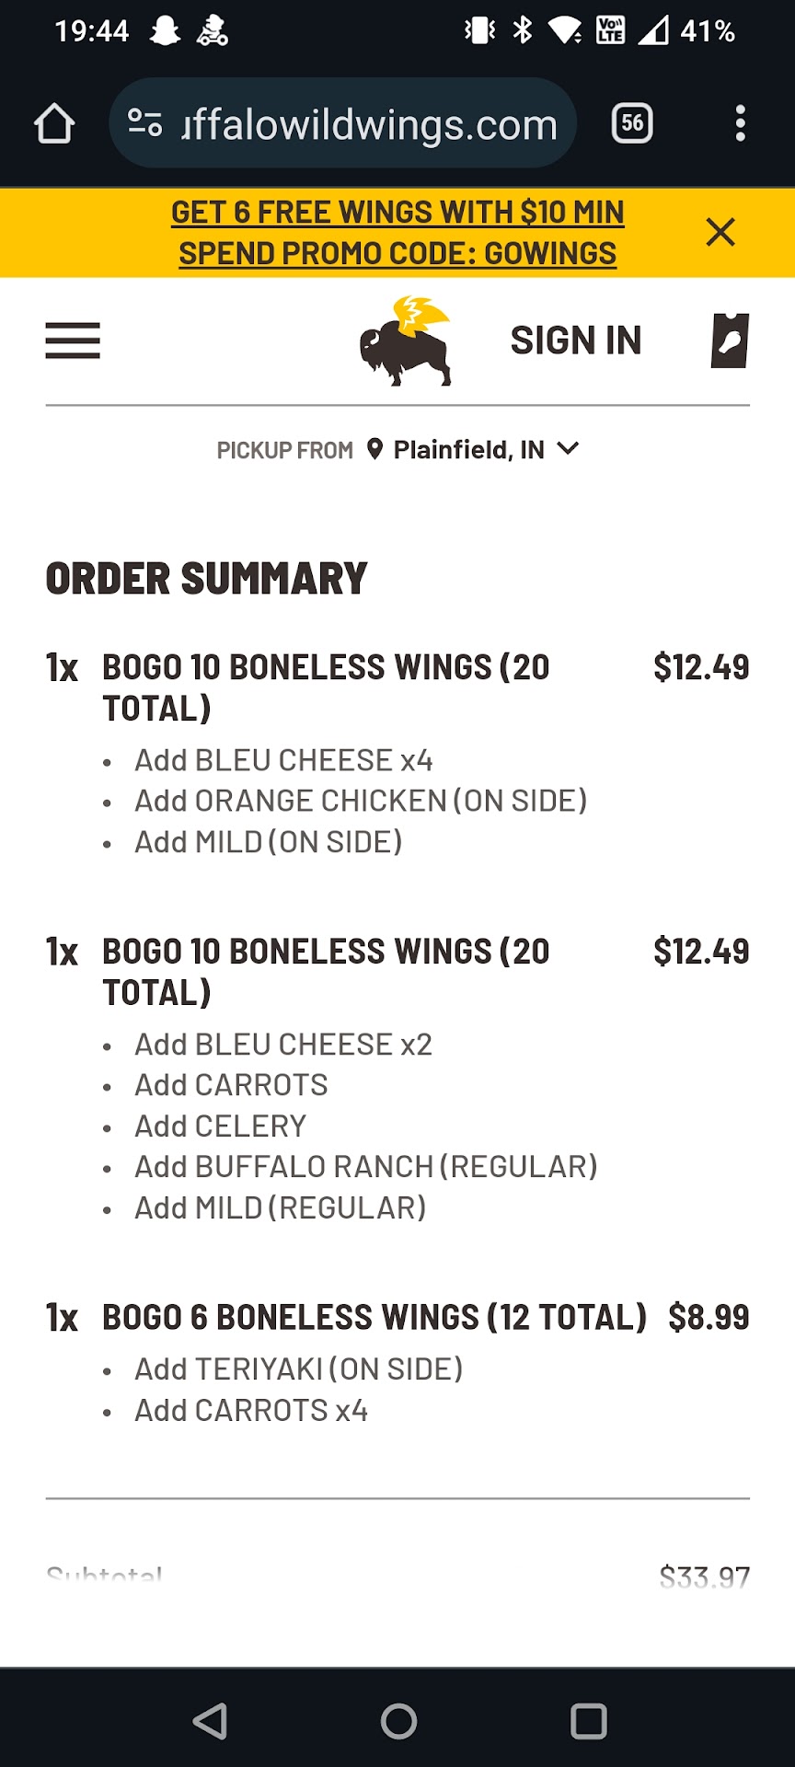Tap the Buffalo Wild Wings buffalo logo
Viewport: 795px width, 1767px height.
[405, 341]
